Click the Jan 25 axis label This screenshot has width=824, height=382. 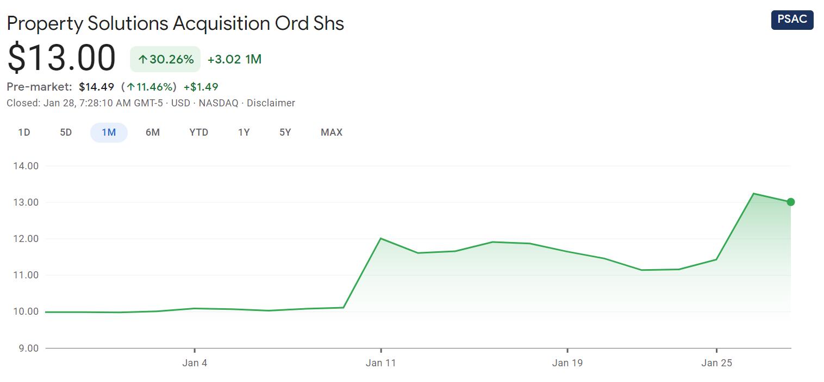click(x=717, y=363)
